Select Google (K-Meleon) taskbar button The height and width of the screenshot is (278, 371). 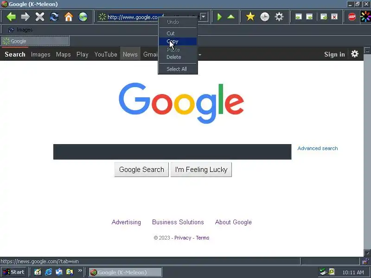[x=125, y=272]
